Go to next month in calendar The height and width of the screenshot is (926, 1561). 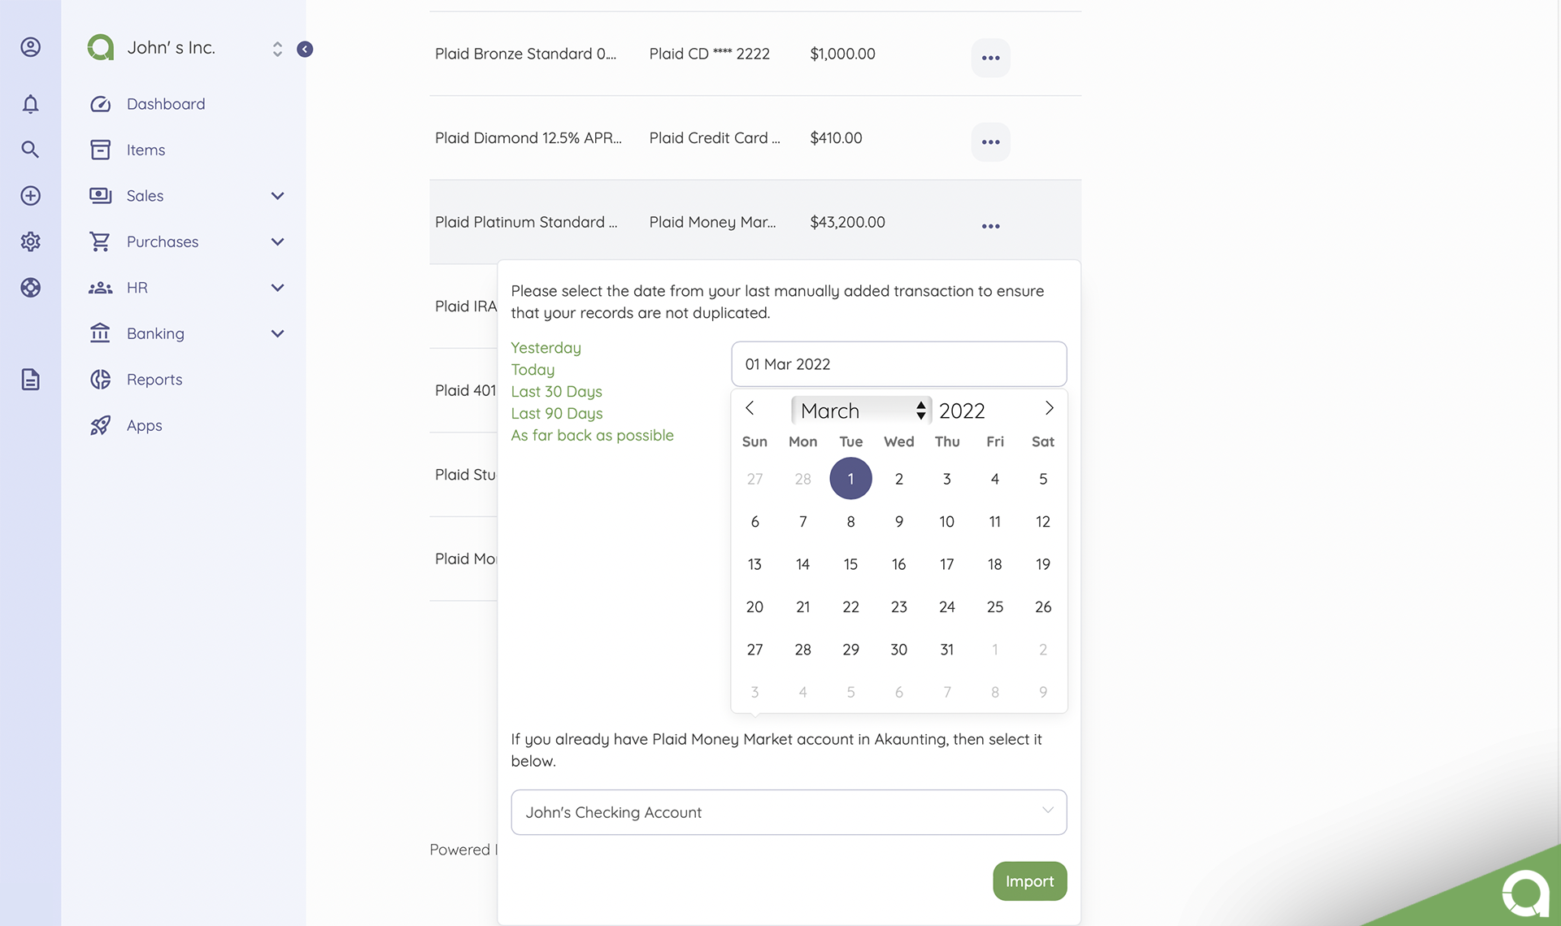tap(1049, 408)
